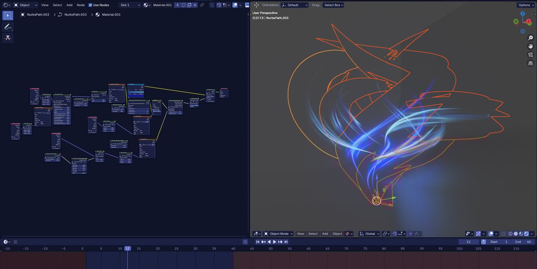Open the pivot point dropdown
The height and width of the screenshot is (269, 537).
[x=386, y=234]
